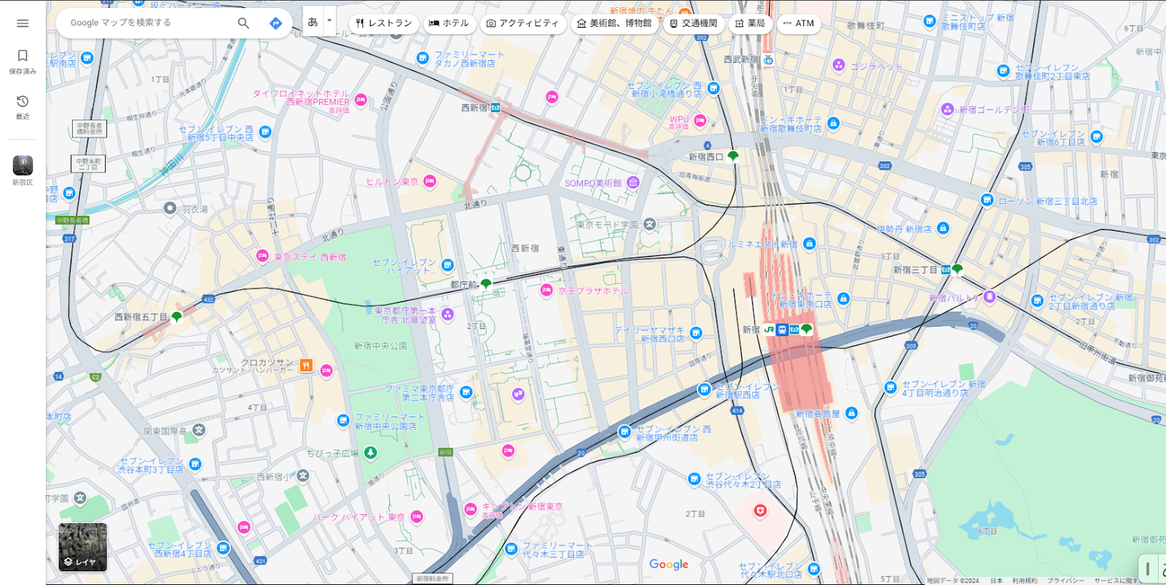Image resolution: width=1166 pixels, height=585 pixels.
Task: Select the セブン-イレブン 西新宿甲州街道店 pin
Action: click(x=625, y=432)
